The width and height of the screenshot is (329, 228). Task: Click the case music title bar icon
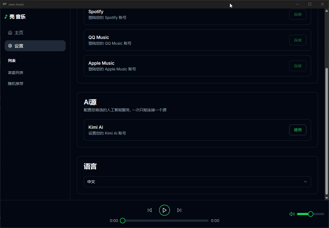pos(4,4)
